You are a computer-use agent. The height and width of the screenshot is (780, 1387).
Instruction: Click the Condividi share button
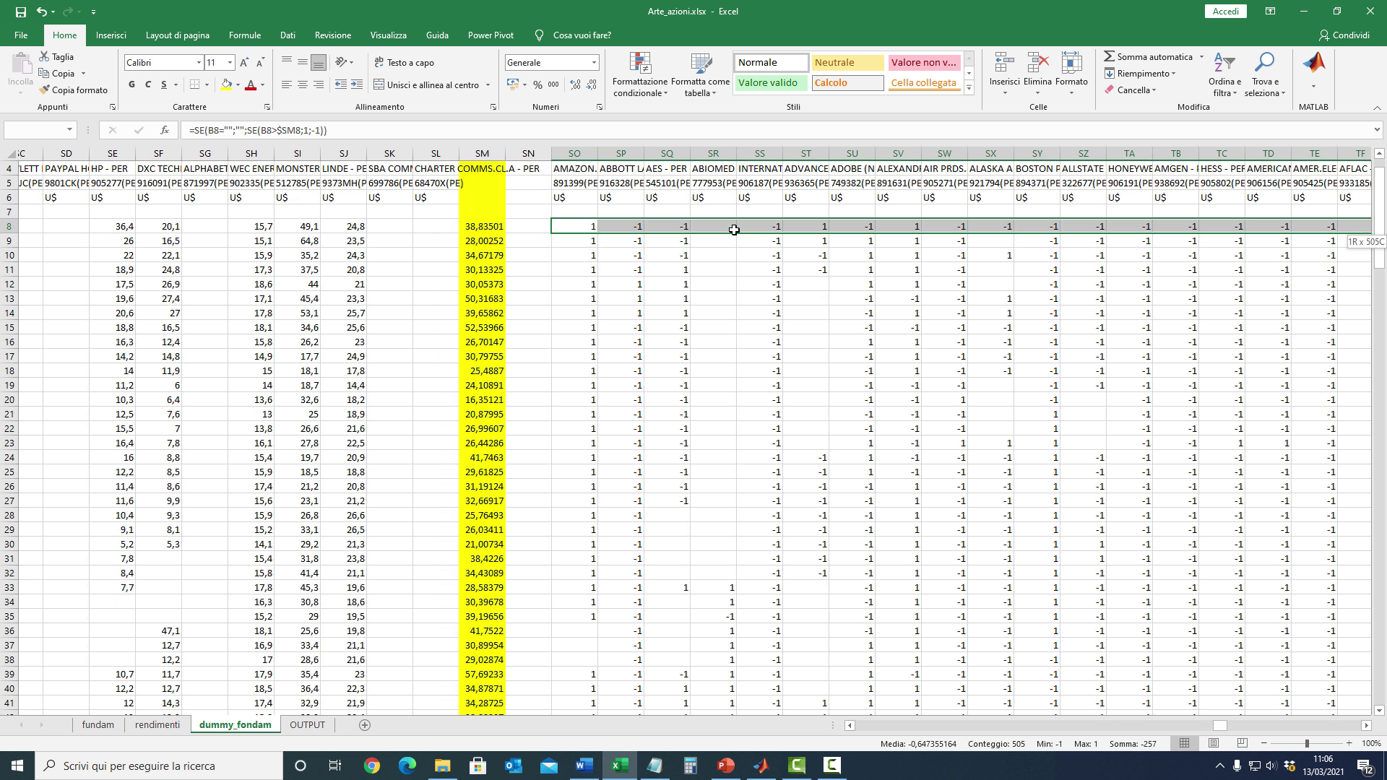point(1344,35)
